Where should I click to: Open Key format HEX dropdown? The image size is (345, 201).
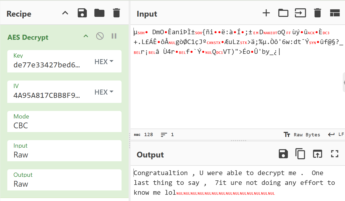pyautogui.click(x=104, y=62)
